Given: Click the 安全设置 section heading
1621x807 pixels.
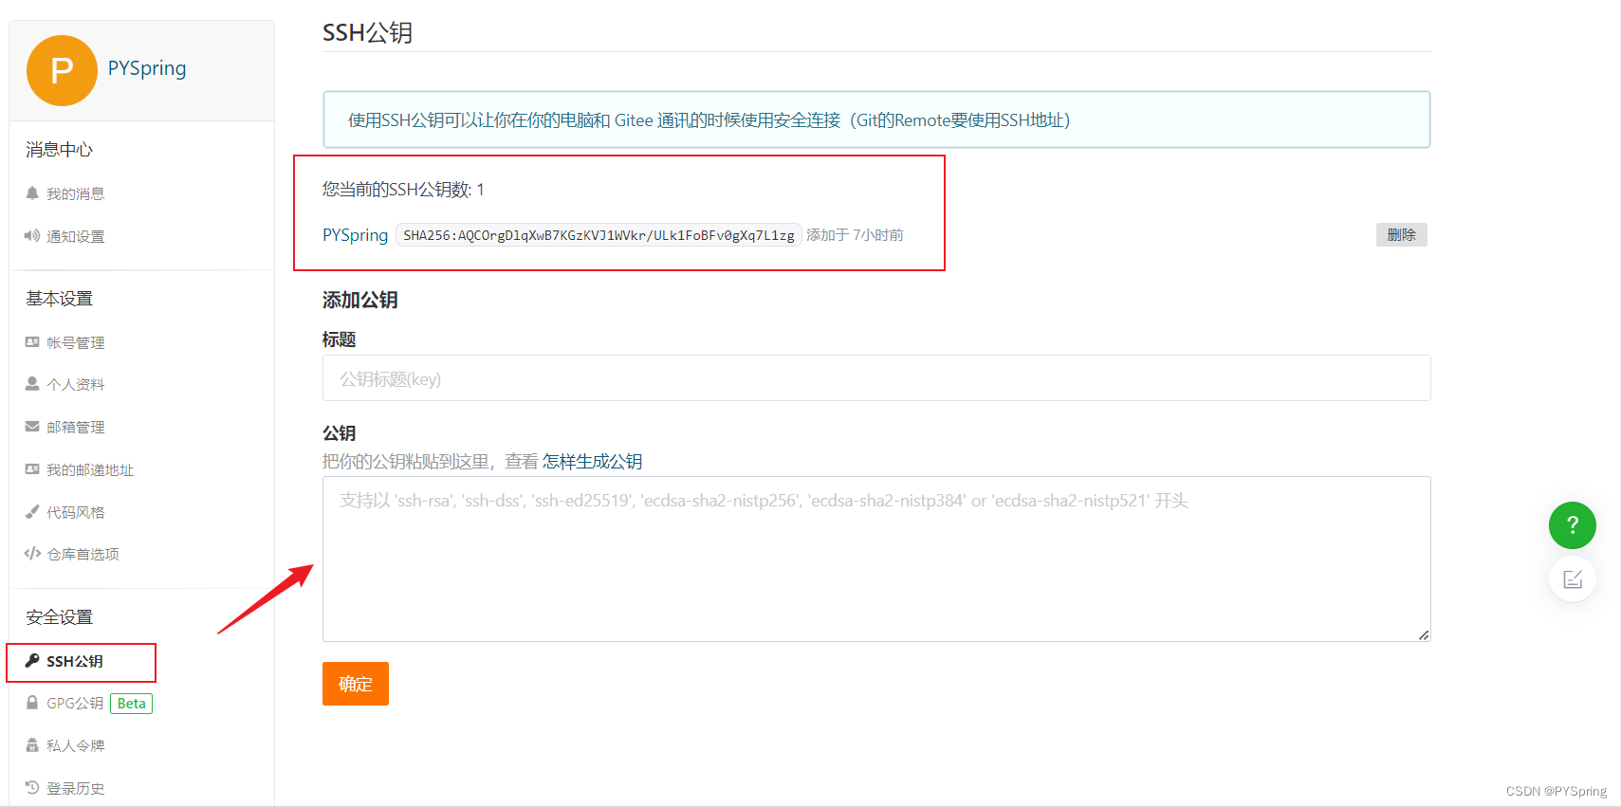Looking at the screenshot, I should pyautogui.click(x=59, y=617).
